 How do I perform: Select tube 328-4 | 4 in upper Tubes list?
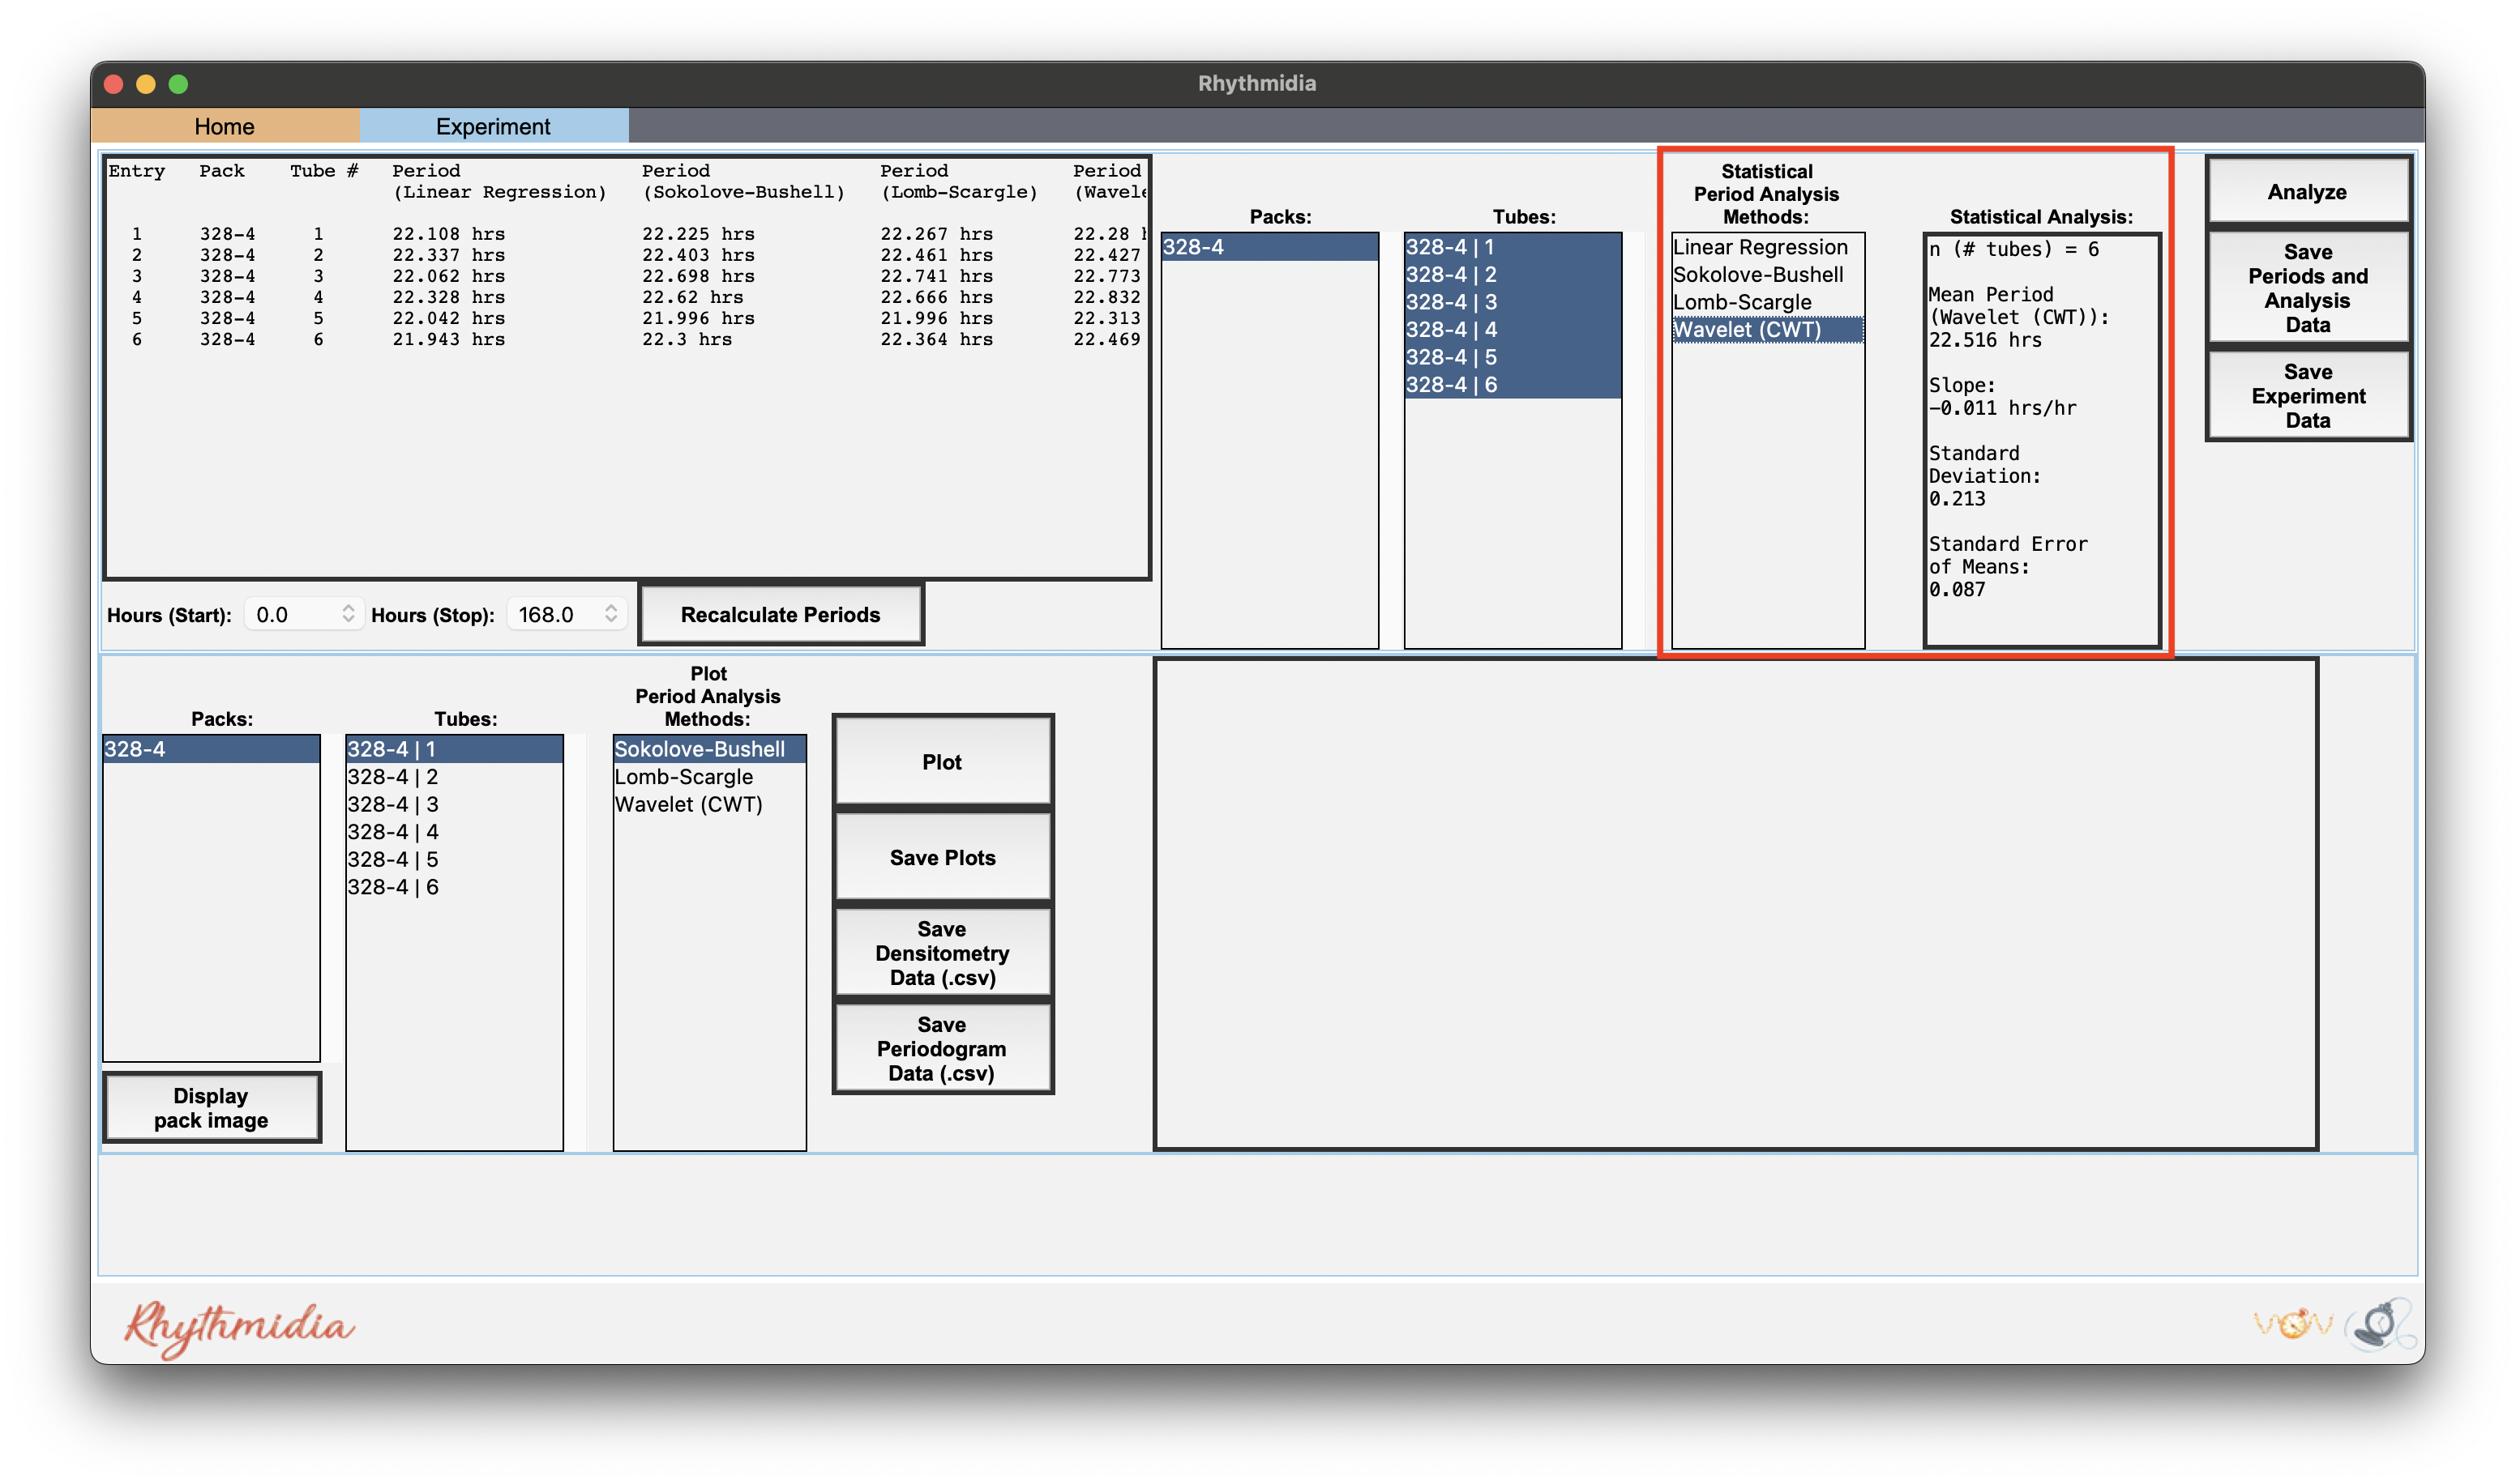[1513, 330]
